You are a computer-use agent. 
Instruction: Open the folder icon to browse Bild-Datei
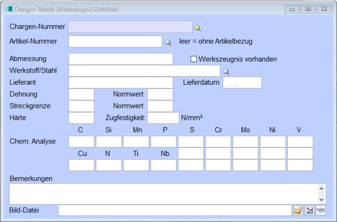[x=298, y=210]
